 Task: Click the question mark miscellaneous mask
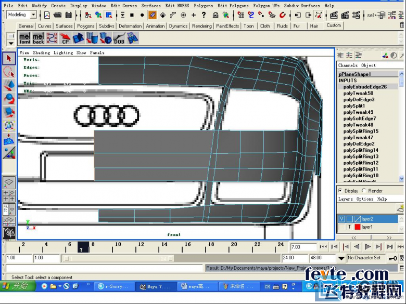(204, 15)
